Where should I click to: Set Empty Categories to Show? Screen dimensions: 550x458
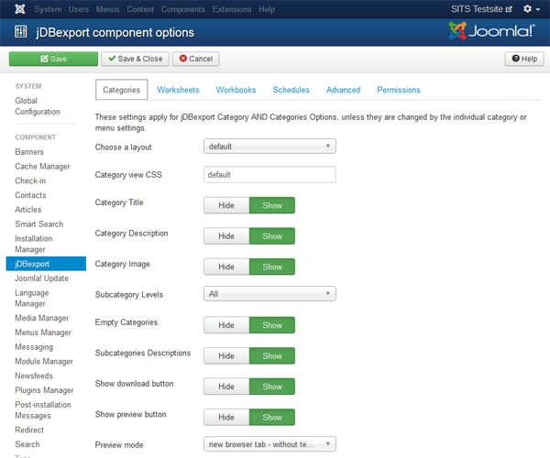[x=272, y=325]
